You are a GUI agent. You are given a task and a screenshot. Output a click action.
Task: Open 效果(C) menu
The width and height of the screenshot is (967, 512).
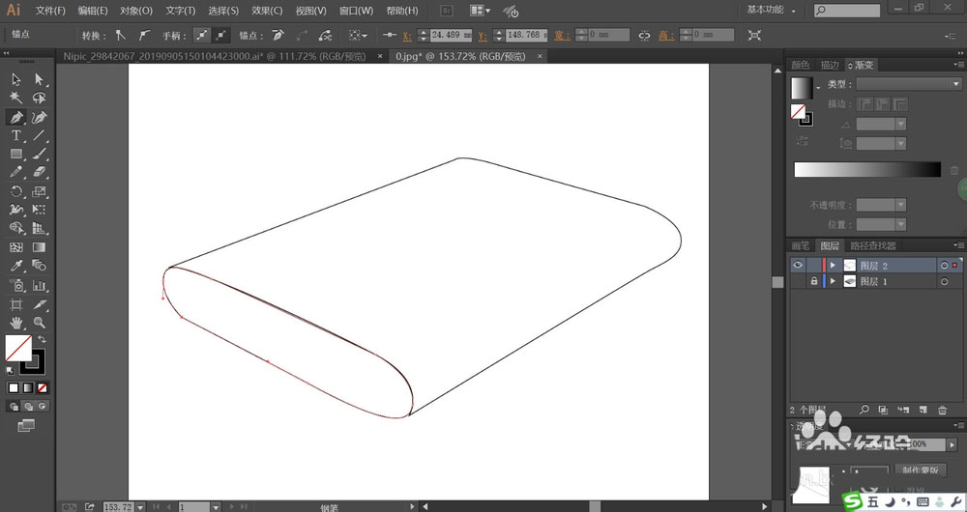tap(267, 11)
